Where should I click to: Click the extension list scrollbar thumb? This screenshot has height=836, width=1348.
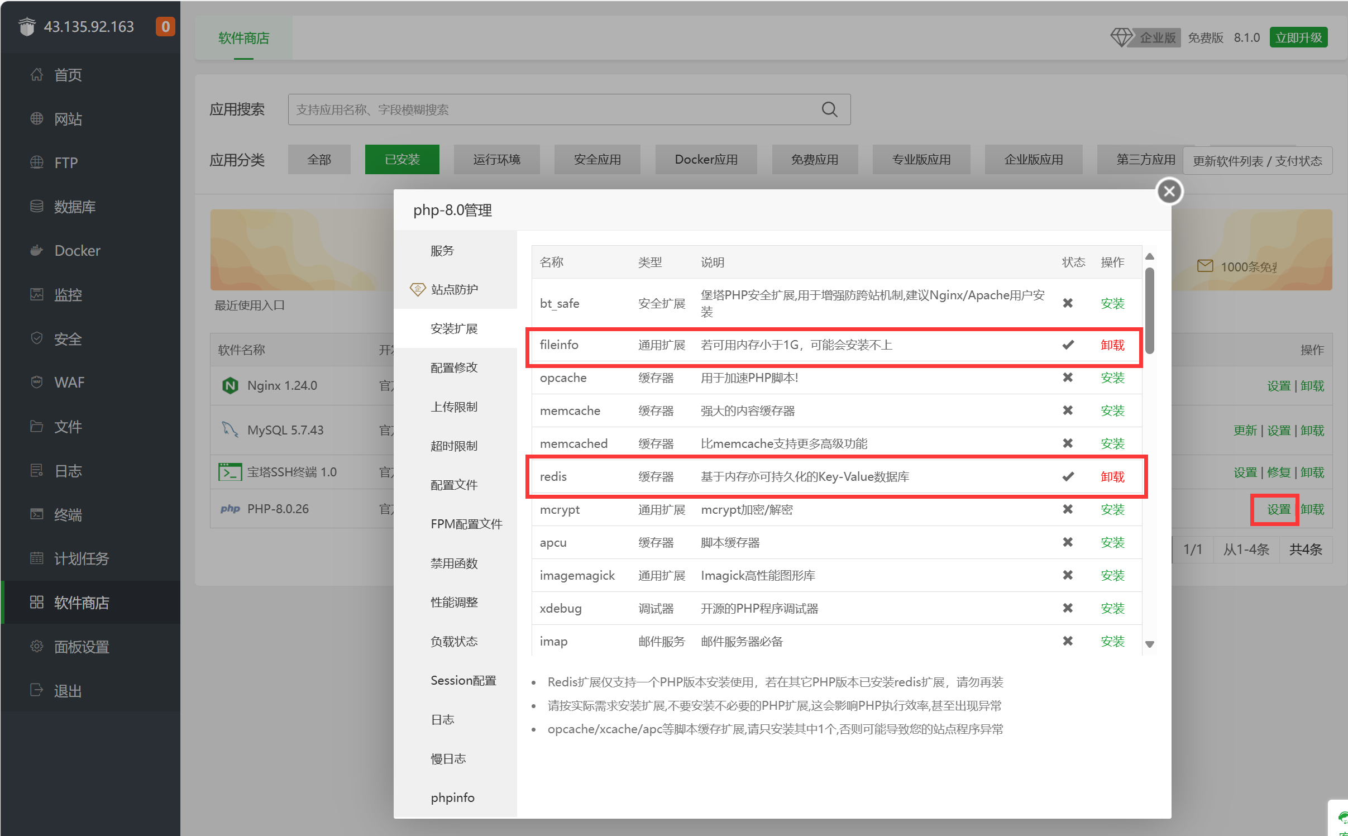(x=1149, y=310)
